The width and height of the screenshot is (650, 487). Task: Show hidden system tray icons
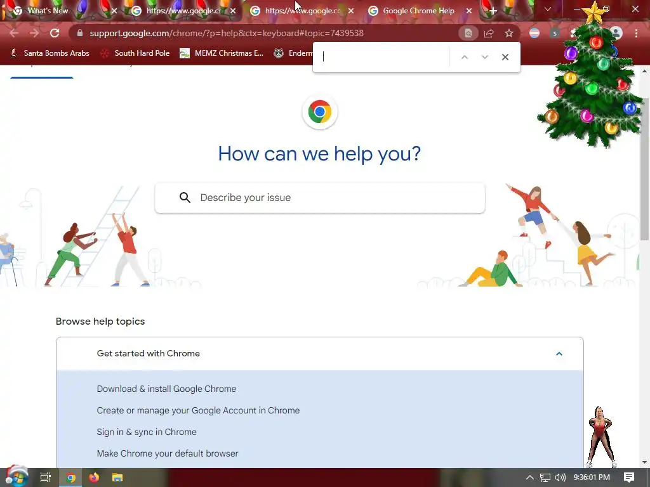529,477
